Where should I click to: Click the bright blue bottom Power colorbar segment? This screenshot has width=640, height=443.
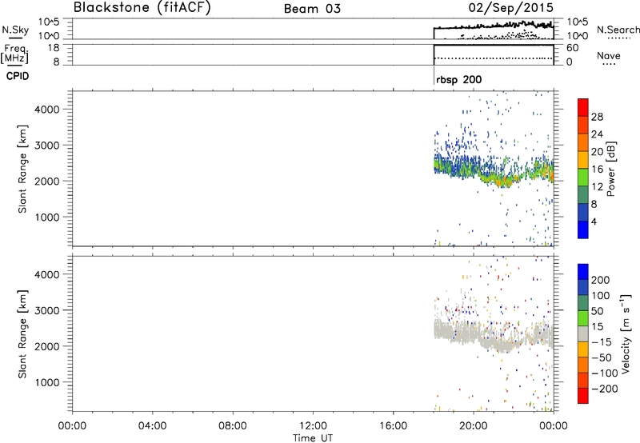(x=583, y=229)
